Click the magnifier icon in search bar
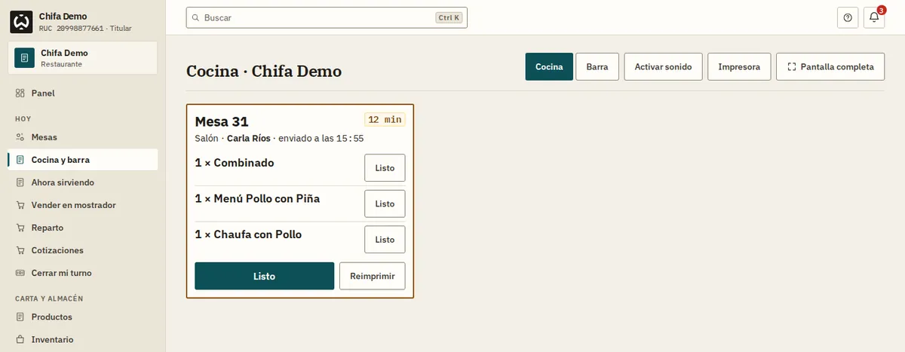The width and height of the screenshot is (905, 352). [196, 17]
